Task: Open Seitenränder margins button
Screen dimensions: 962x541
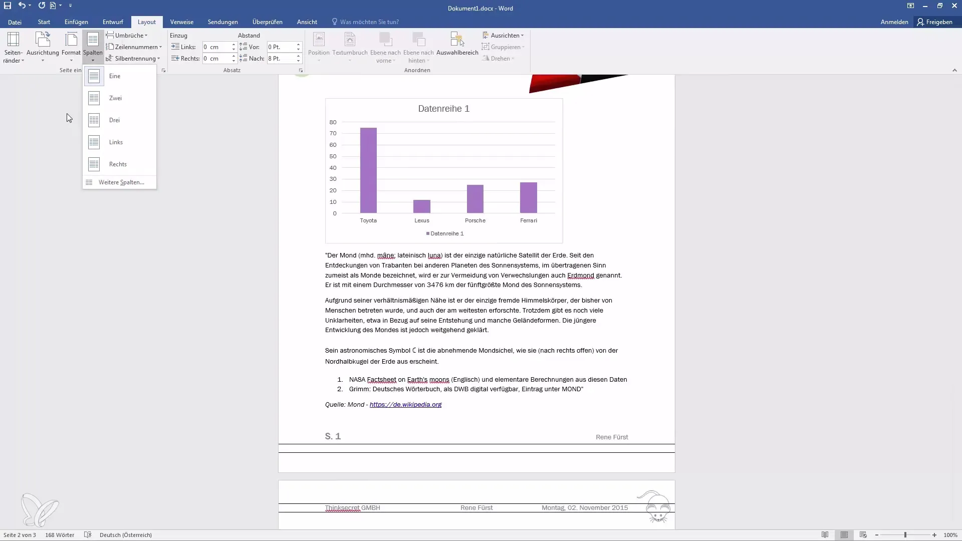Action: [14, 48]
